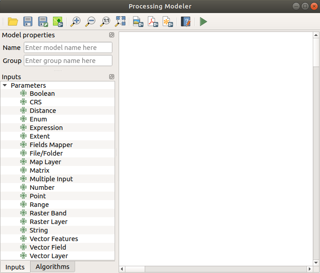The width and height of the screenshot is (320, 273).
Task: Zoom out on the model canvas
Action: (x=90, y=22)
